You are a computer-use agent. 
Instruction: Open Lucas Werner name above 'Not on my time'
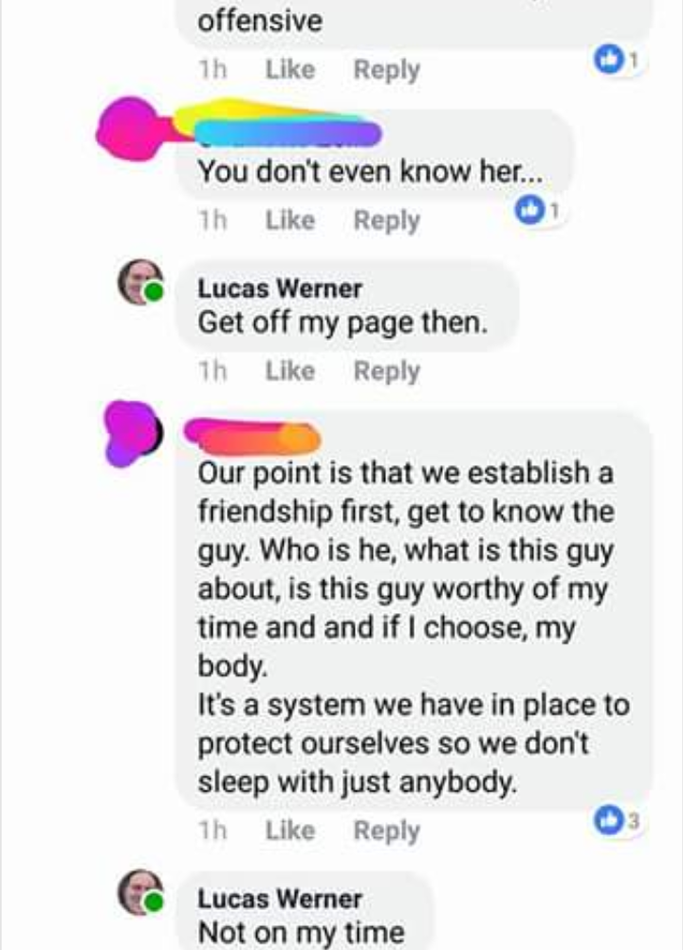tap(280, 899)
